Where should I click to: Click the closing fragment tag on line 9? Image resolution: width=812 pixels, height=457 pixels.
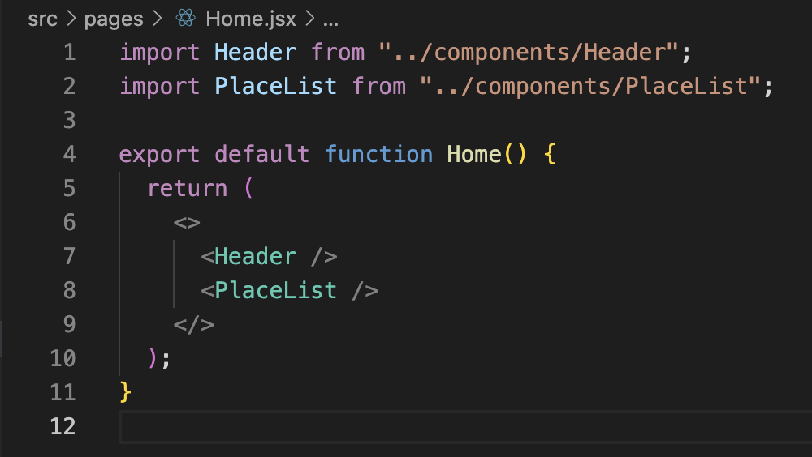click(x=194, y=325)
